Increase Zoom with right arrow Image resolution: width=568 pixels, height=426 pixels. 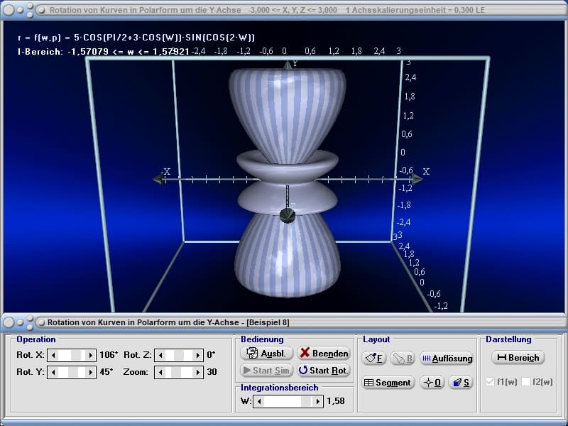pos(198,372)
